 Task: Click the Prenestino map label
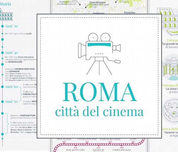pos(130,12)
